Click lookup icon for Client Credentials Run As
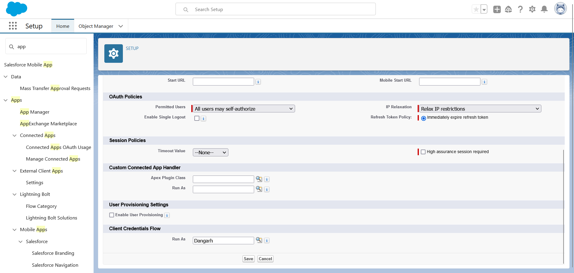Image resolution: width=574 pixels, height=273 pixels. coord(259,240)
